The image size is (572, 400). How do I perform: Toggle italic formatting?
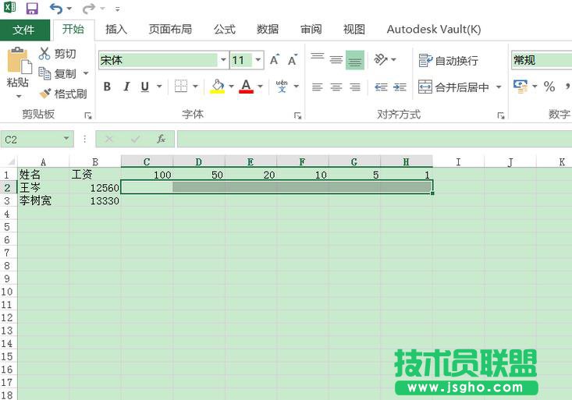click(126, 87)
